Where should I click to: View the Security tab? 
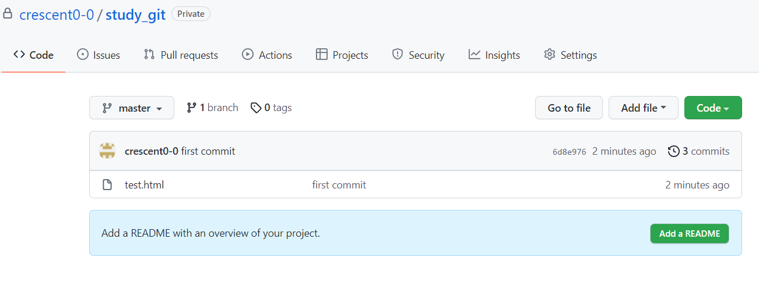point(418,55)
